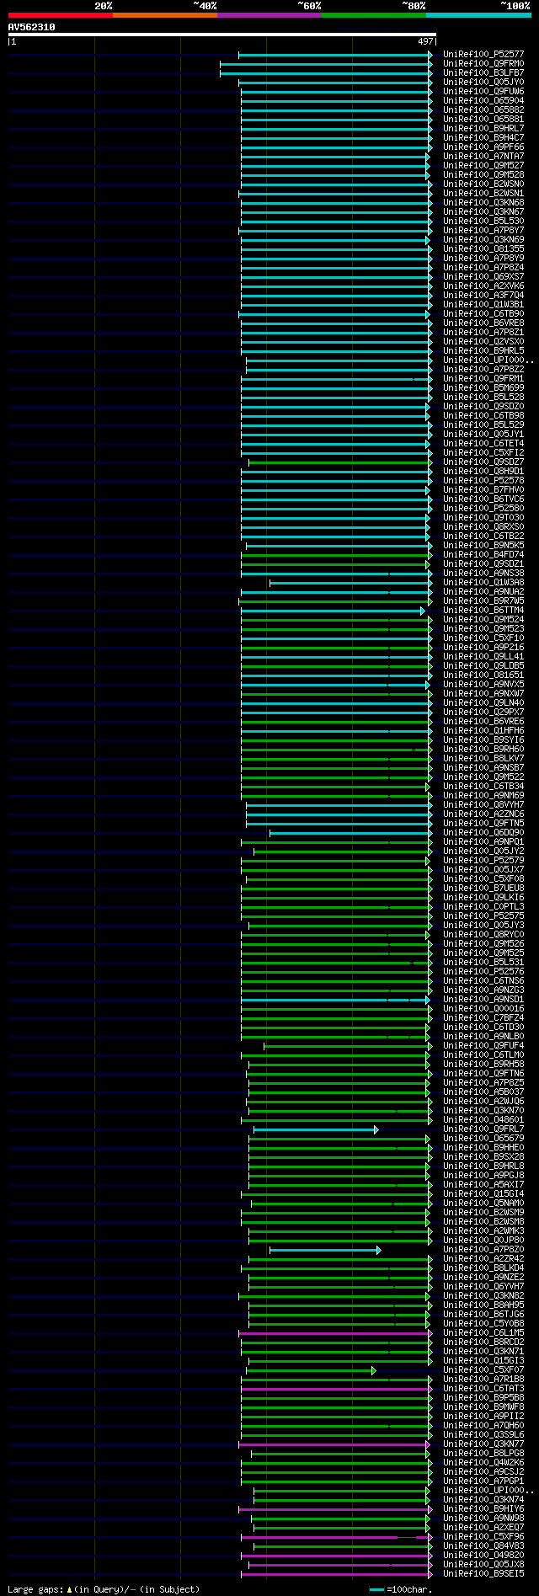Open hit UniRef100_Q9FRM0
Image resolution: width=539 pixels, height=1596 pixels.
click(483, 64)
